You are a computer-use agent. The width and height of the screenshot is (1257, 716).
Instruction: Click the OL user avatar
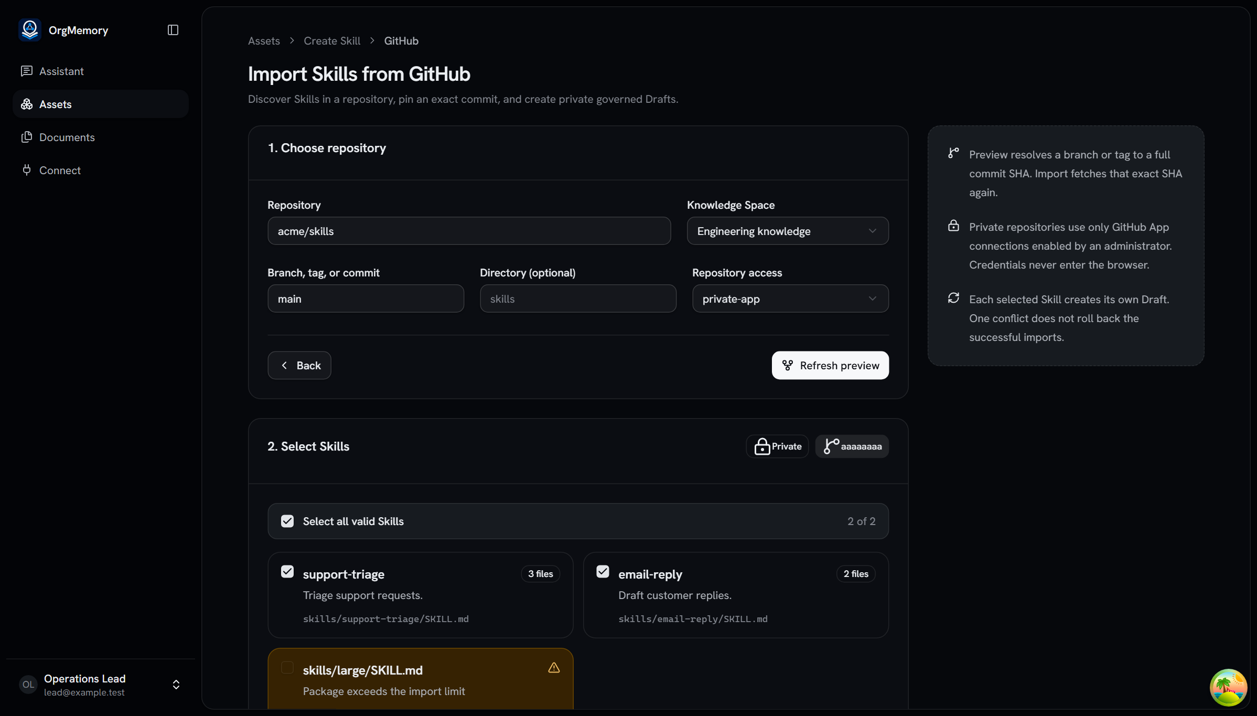point(28,685)
